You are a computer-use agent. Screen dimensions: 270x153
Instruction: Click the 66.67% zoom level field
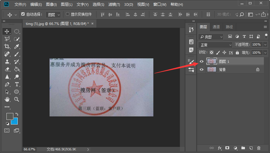point(29,149)
